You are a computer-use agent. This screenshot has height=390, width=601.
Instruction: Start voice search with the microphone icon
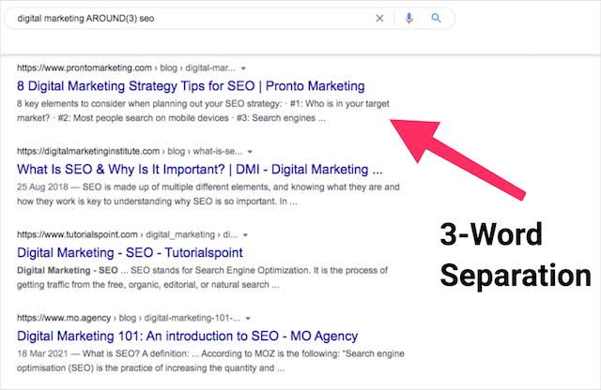point(409,19)
